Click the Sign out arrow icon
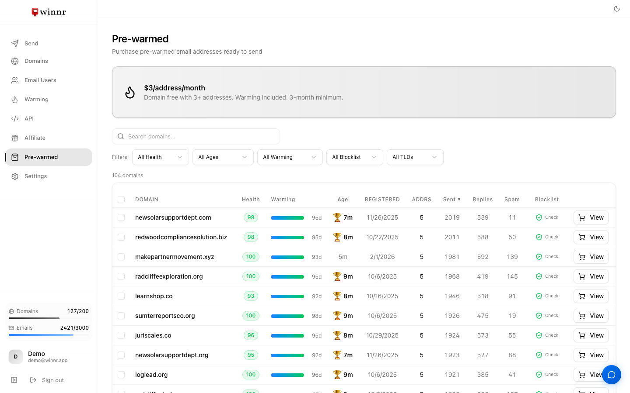 coord(33,380)
